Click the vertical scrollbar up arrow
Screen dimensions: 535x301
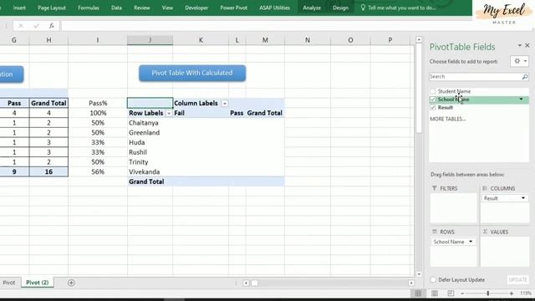[419, 40]
